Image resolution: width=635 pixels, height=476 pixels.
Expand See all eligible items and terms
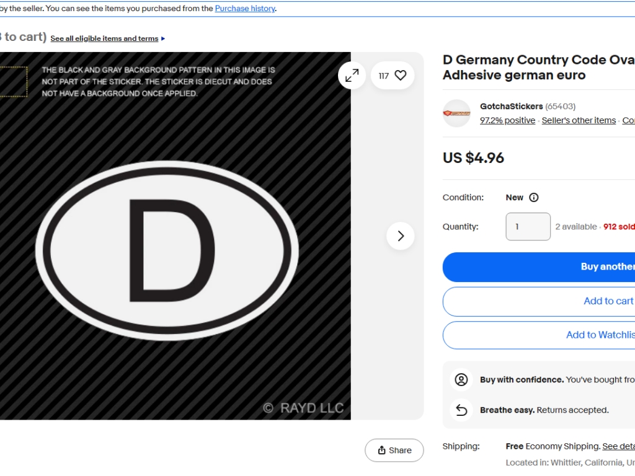107,38
